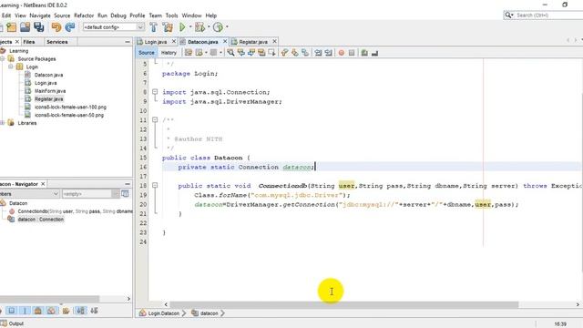Switch editor to History view
Screen dimensions: 583x328
point(169,53)
